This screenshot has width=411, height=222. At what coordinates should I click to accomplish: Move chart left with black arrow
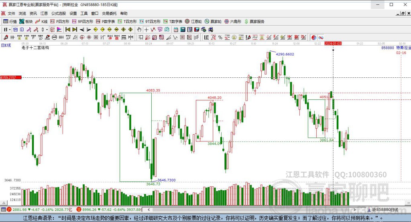[82, 30]
